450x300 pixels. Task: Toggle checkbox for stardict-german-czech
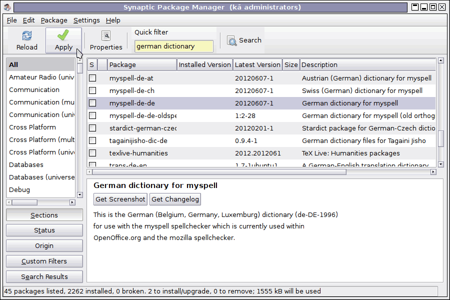click(92, 128)
